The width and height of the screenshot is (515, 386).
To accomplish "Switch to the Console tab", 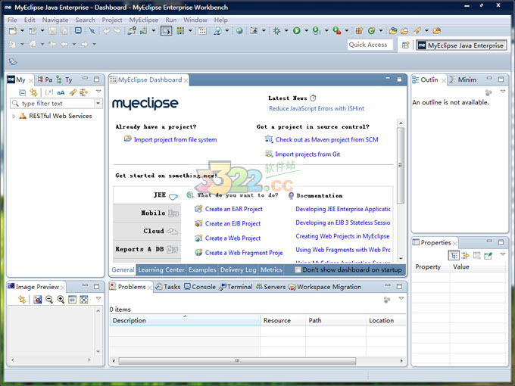I will tap(198, 287).
